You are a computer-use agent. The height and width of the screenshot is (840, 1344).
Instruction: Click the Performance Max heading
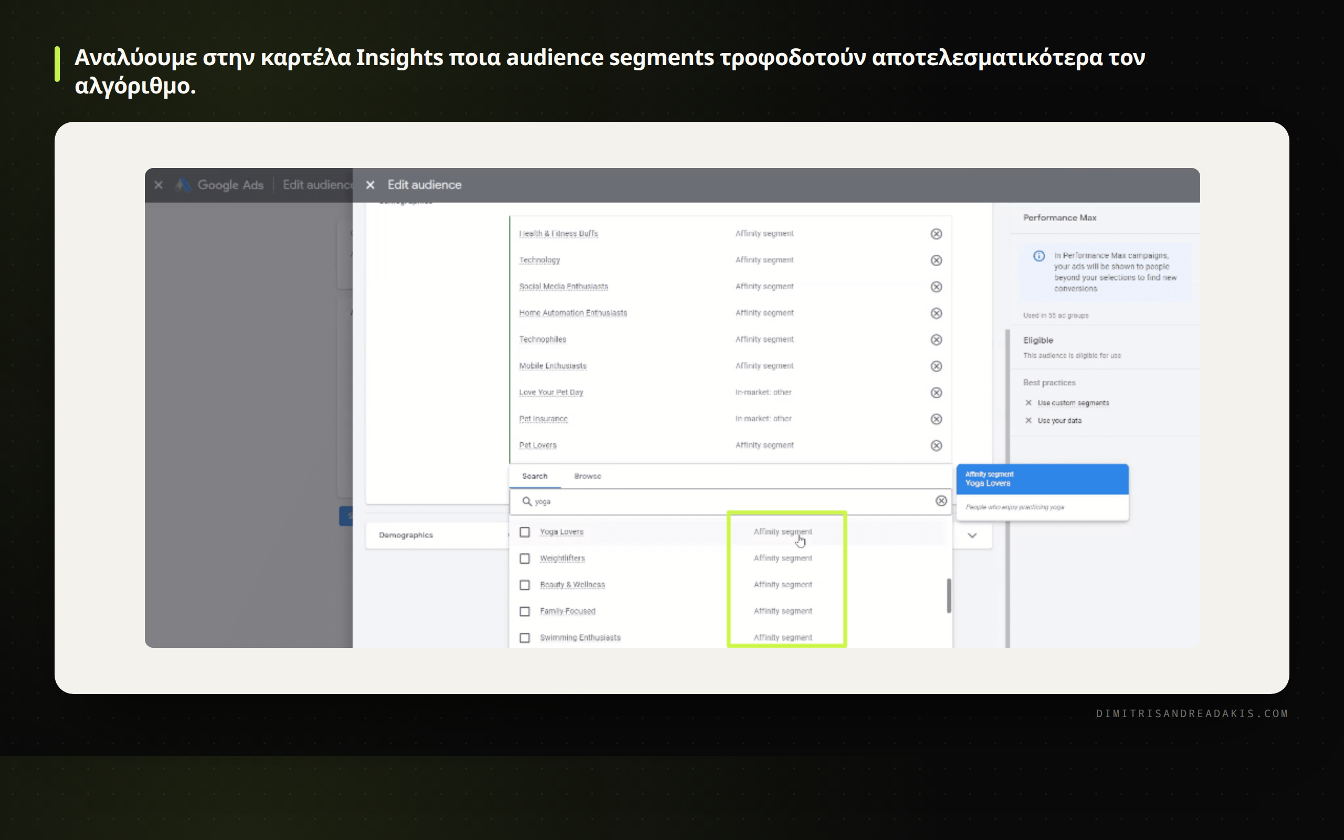point(1059,218)
